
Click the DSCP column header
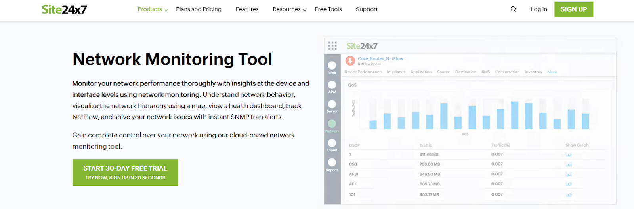[354, 145]
